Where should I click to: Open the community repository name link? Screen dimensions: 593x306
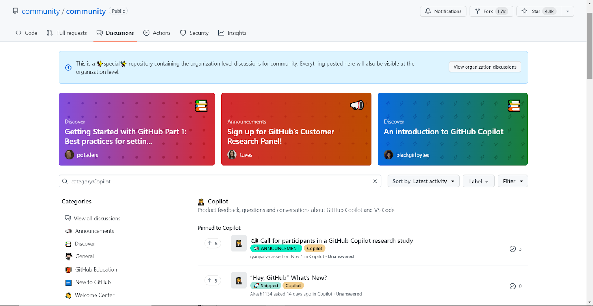pos(86,11)
